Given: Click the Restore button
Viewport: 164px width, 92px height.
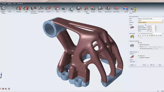Looking at the screenshot, I should 132,65.
